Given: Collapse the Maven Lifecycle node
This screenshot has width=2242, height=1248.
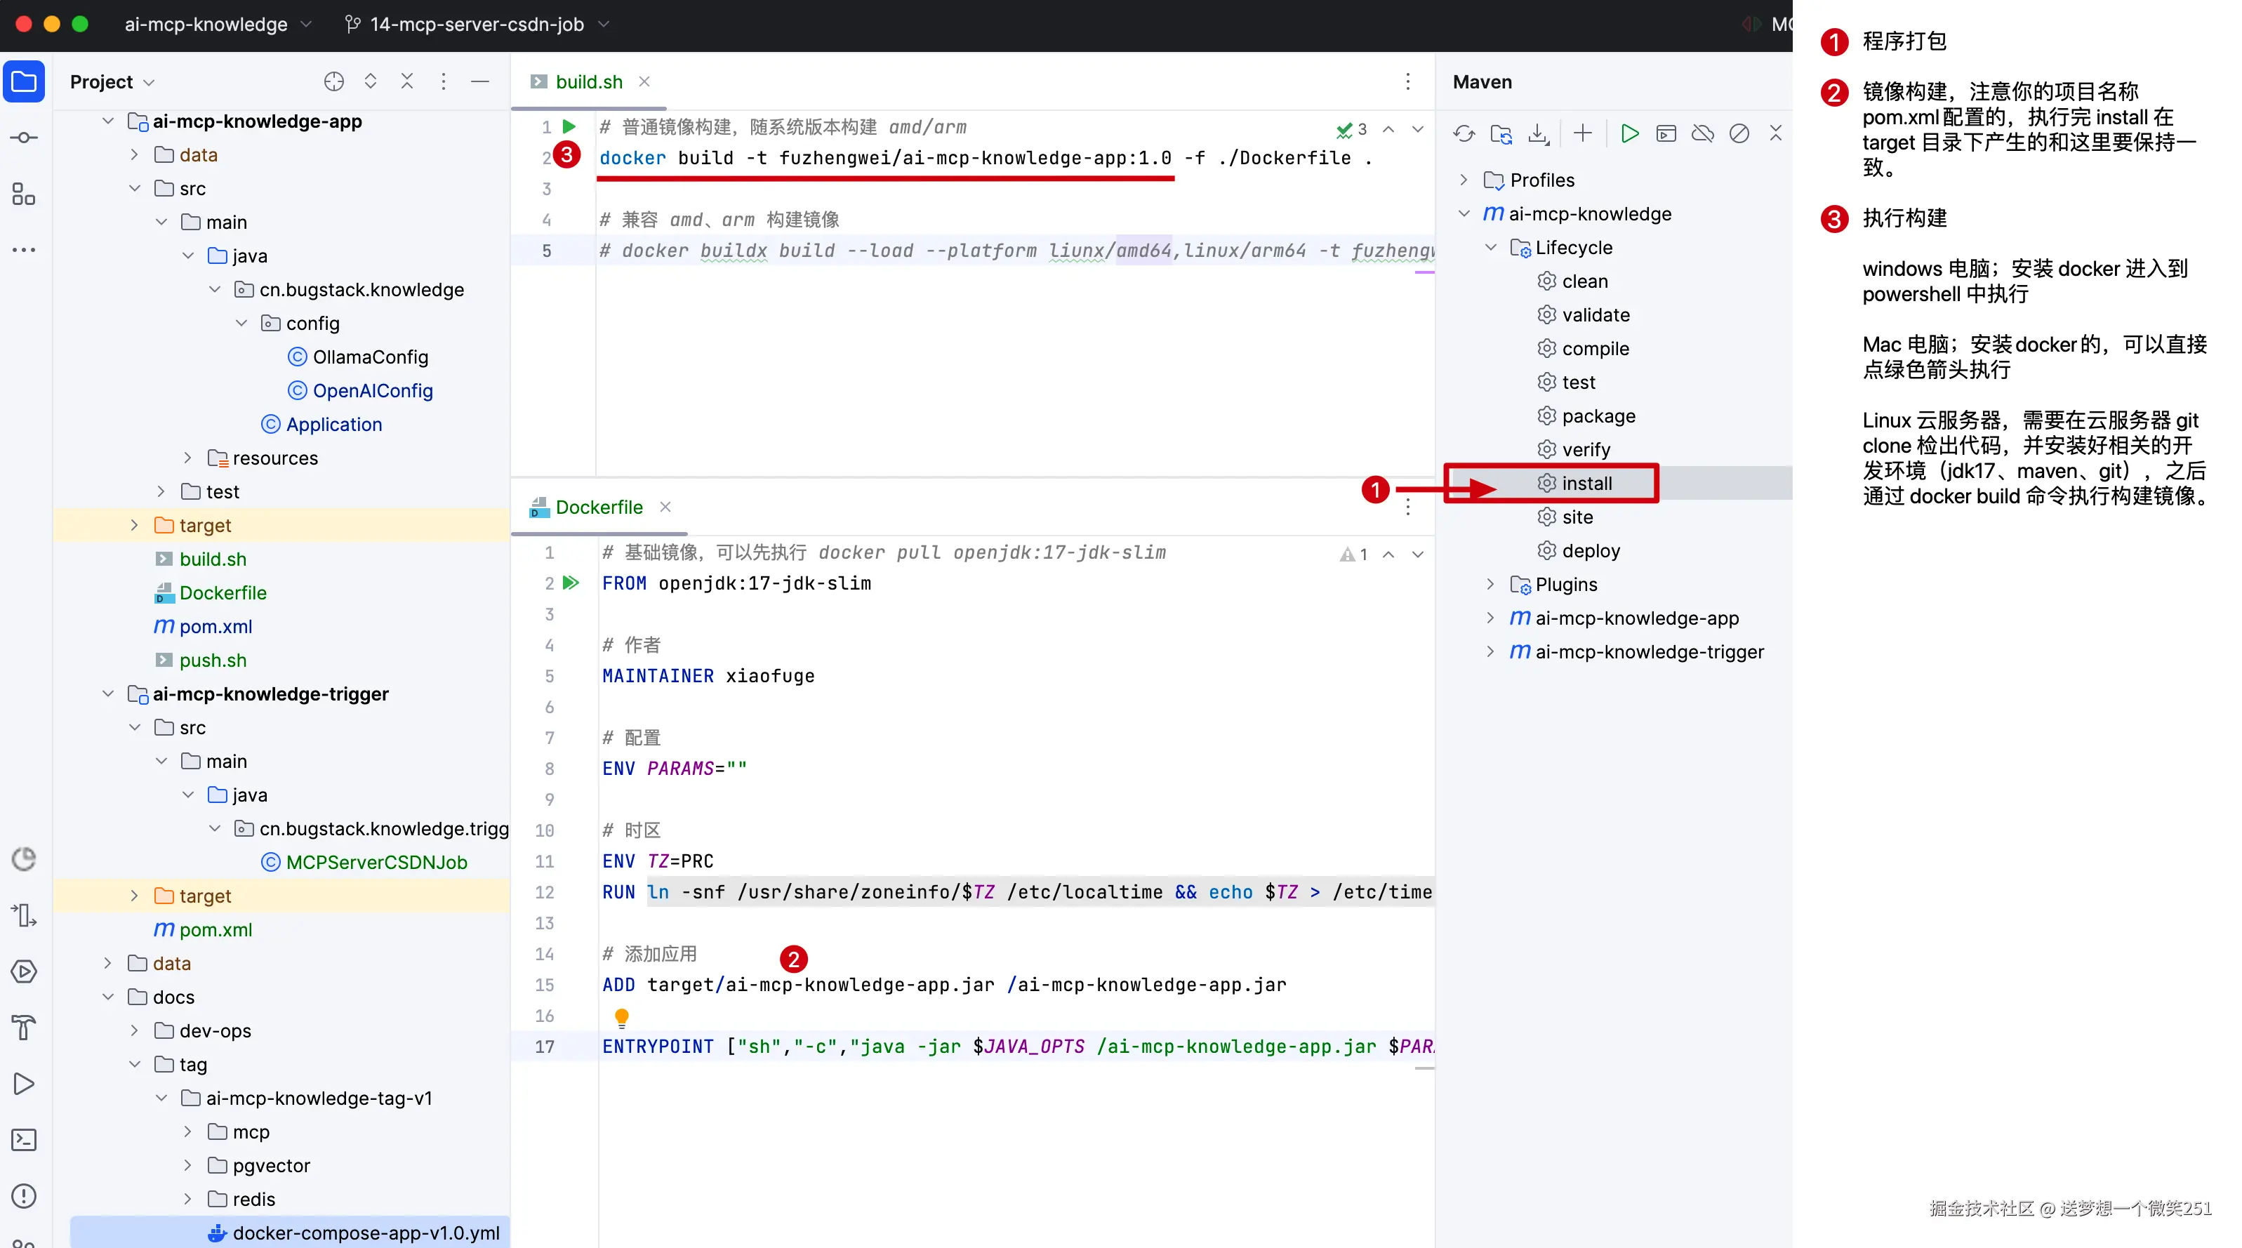Looking at the screenshot, I should click(1491, 247).
